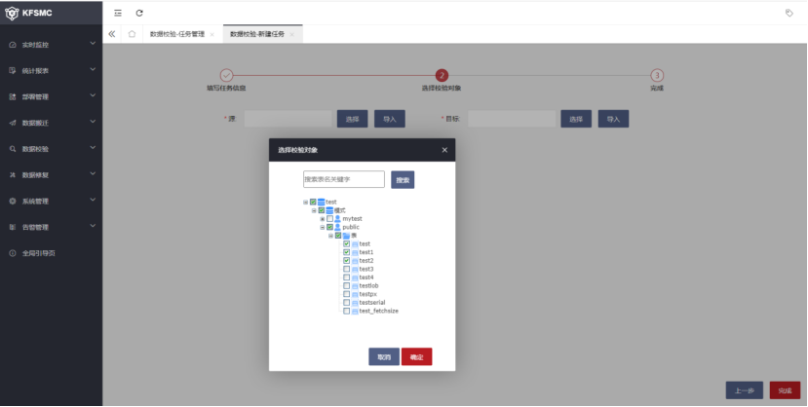Check the mytest schema checkbox
Screen dimensions: 808x407
coord(329,219)
